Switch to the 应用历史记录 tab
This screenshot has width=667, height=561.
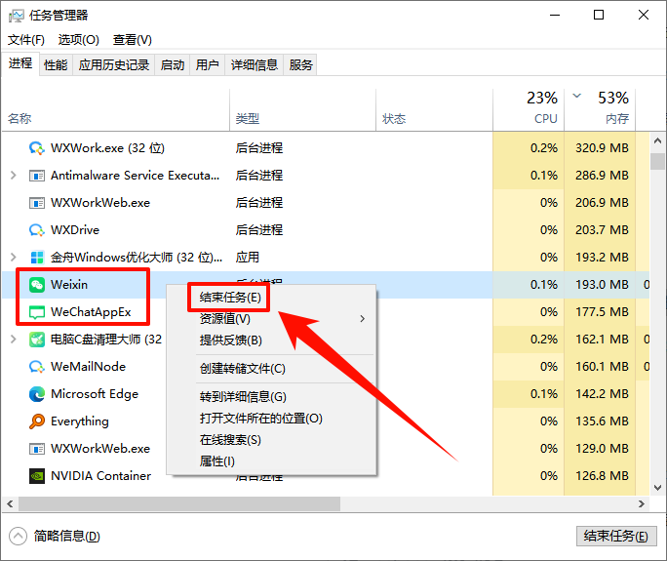[x=113, y=65]
